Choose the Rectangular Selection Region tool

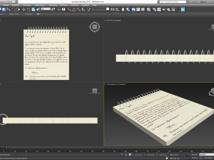pyautogui.click(x=13, y=10)
